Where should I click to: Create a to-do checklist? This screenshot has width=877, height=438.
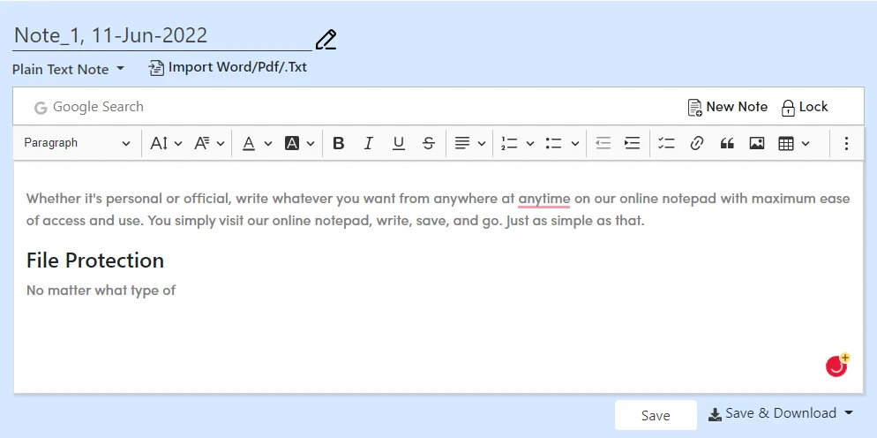666,143
